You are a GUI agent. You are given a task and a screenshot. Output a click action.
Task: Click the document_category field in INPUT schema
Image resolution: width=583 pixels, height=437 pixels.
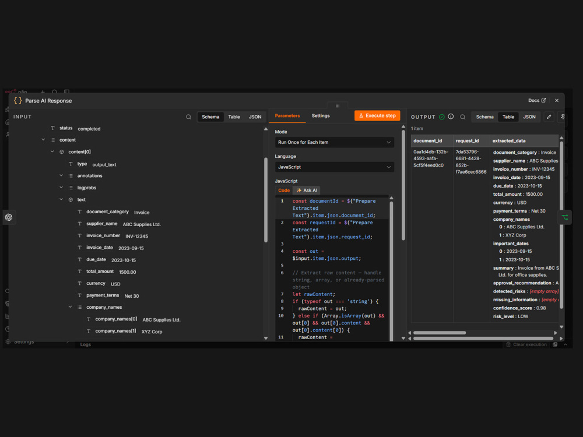(107, 212)
